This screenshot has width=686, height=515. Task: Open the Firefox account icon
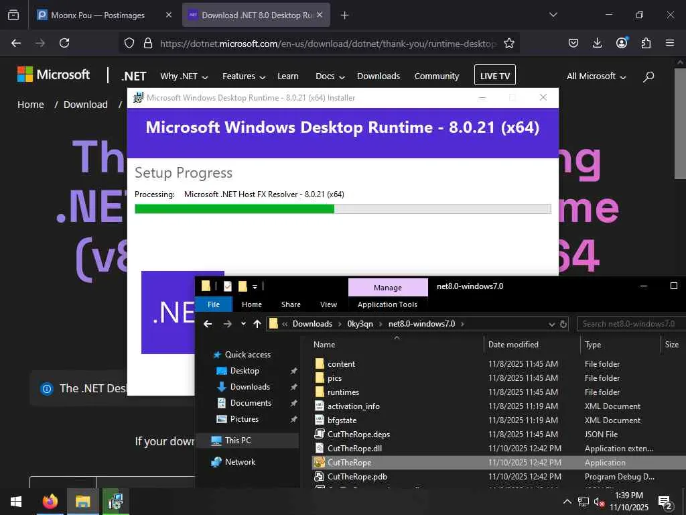pos(622,42)
